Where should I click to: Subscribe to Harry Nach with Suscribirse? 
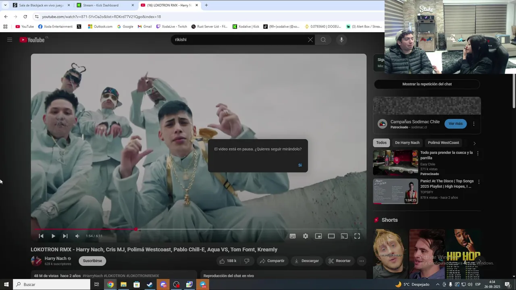pos(92,261)
